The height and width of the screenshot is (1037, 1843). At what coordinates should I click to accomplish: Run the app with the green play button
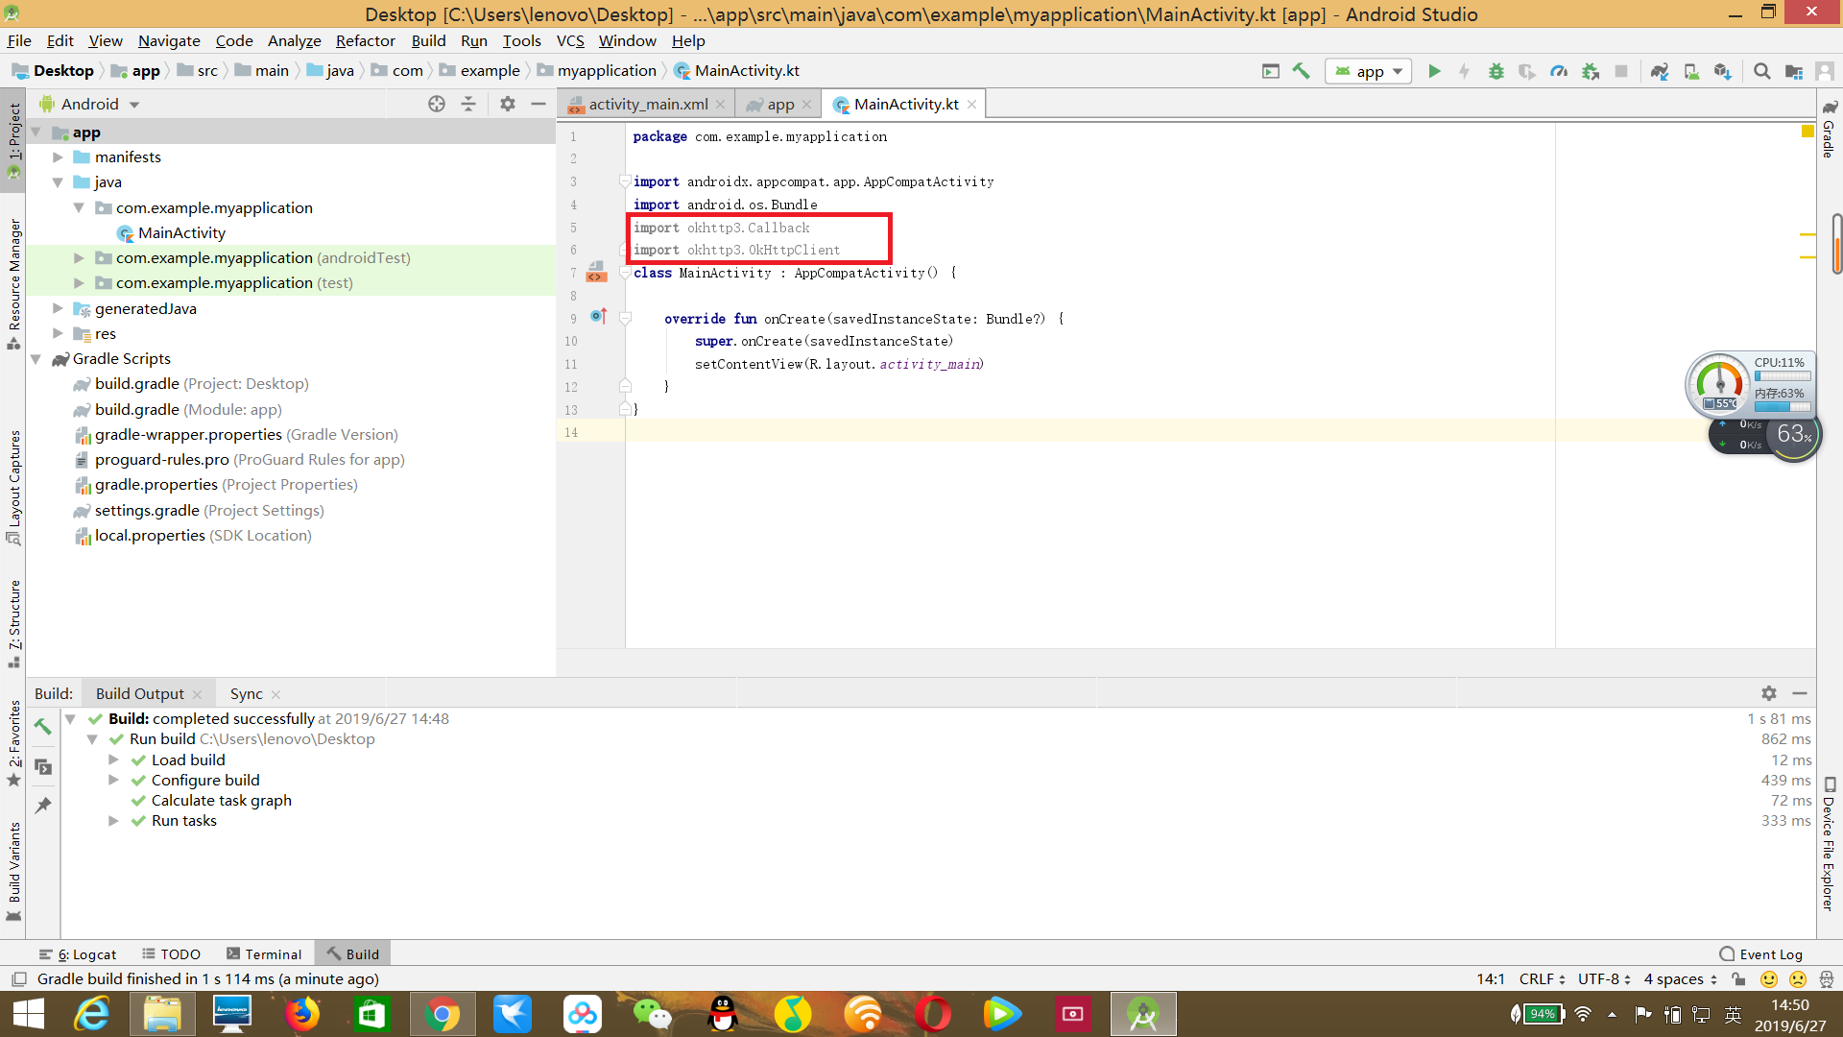[x=1434, y=71]
